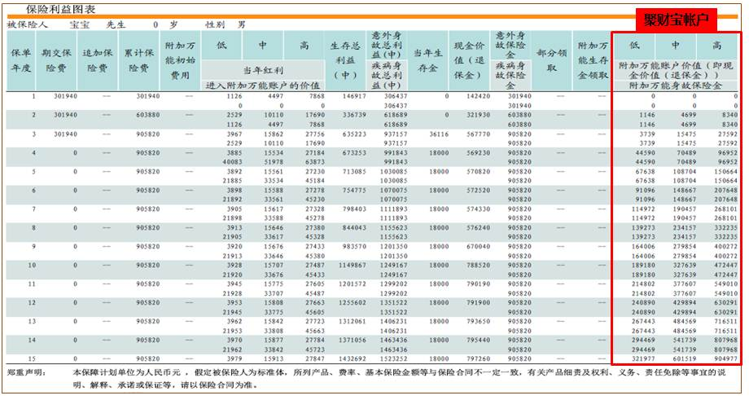The image size is (749, 400).
Task: Click dividend cell 40083
Action: pyautogui.click(x=232, y=162)
